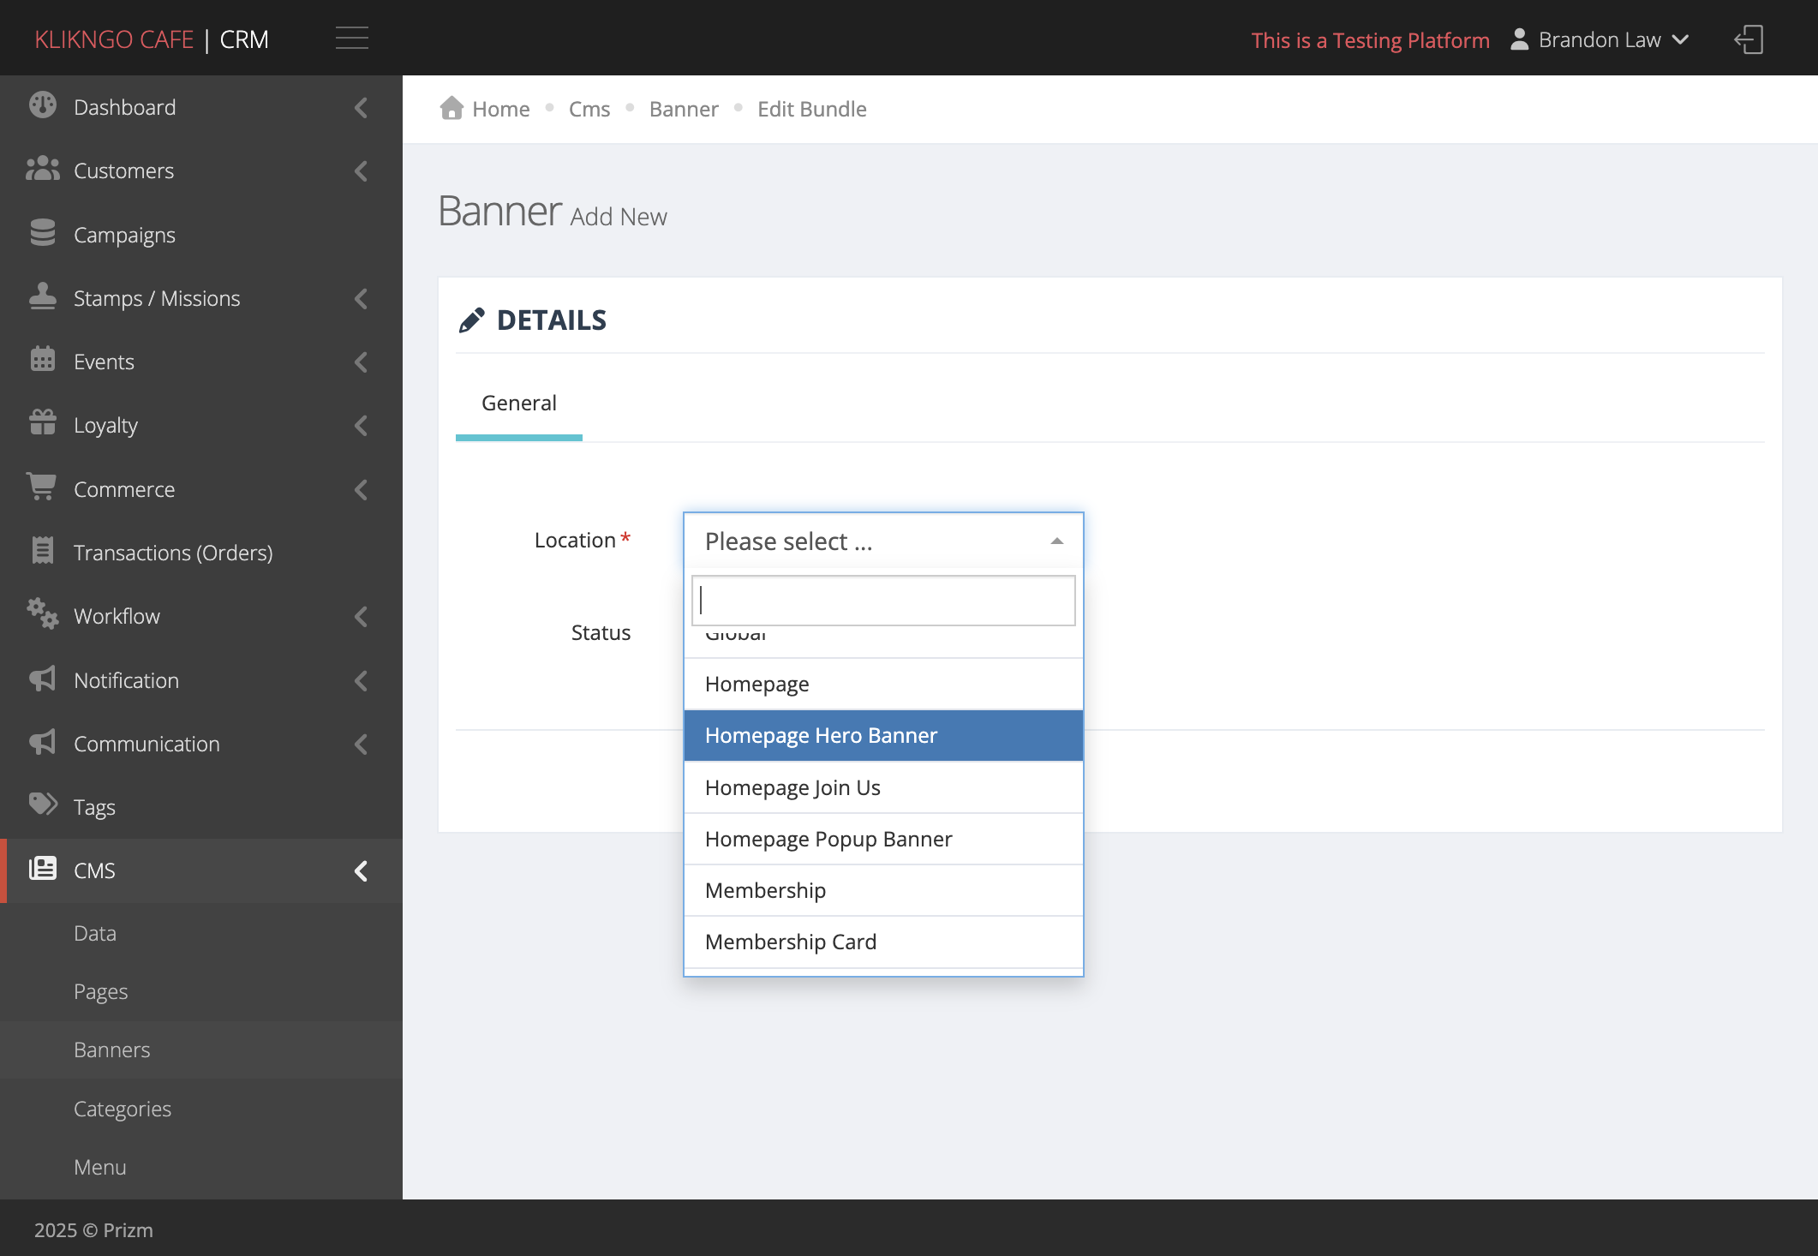The image size is (1818, 1256).
Task: Click the Communication bullhorn icon
Action: pos(43,742)
